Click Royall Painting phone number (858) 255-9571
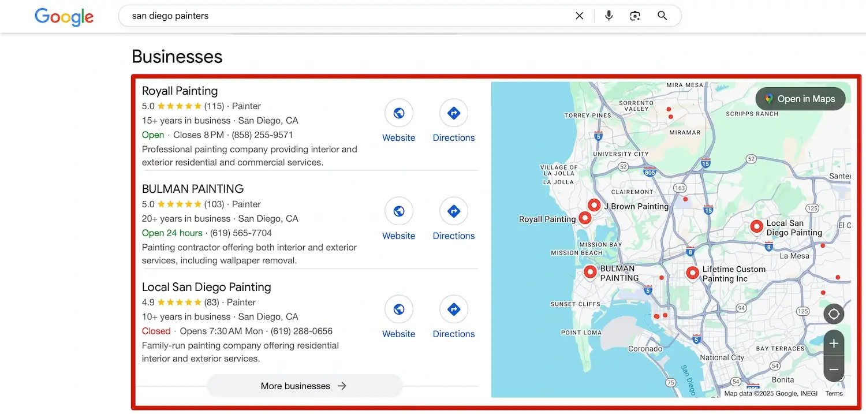Image resolution: width=866 pixels, height=414 pixels. point(262,135)
